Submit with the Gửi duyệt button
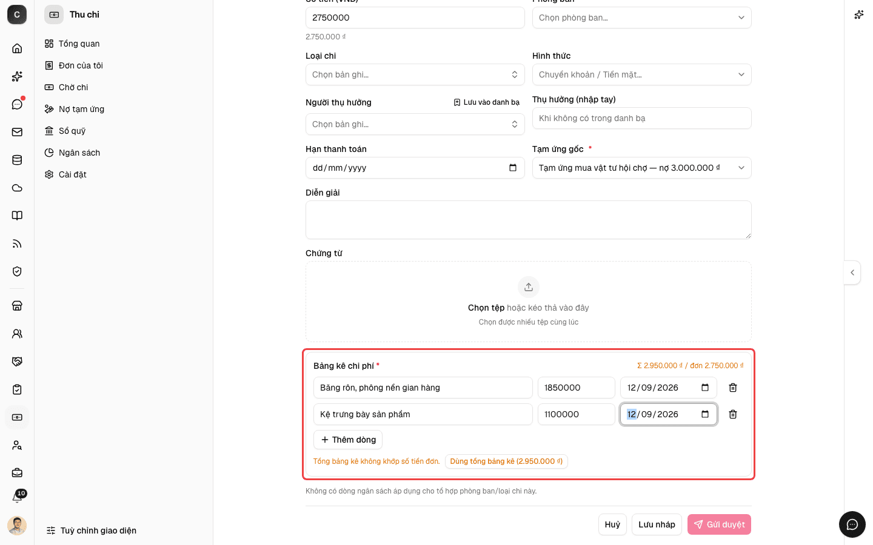The height and width of the screenshot is (545, 873). tap(719, 524)
